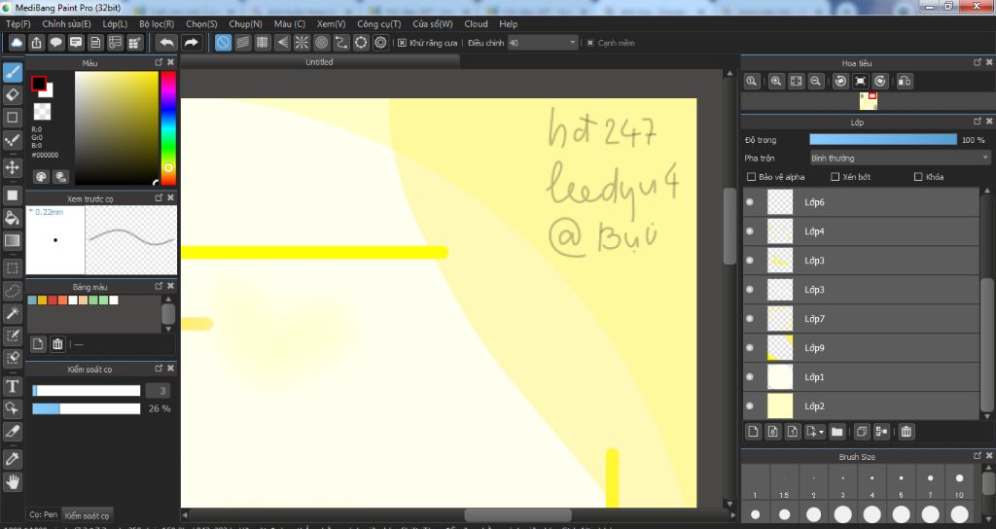
Task: Select the Gradient tool
Action: [x=12, y=241]
